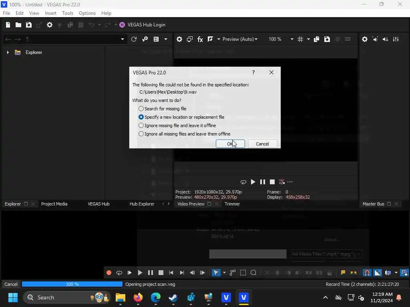Open 100 % zoom dropdown in preview
Image resolution: width=410 pixels, height=307 pixels.
pyautogui.click(x=292, y=39)
